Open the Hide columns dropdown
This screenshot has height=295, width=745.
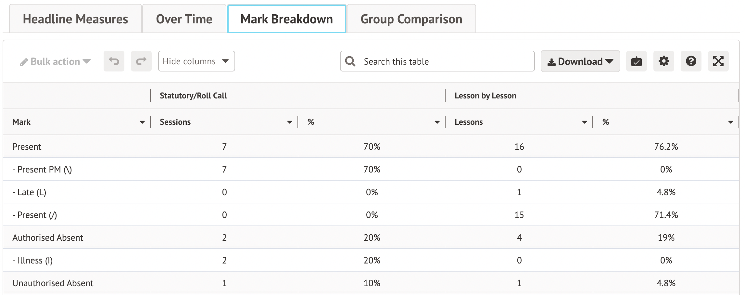[196, 61]
